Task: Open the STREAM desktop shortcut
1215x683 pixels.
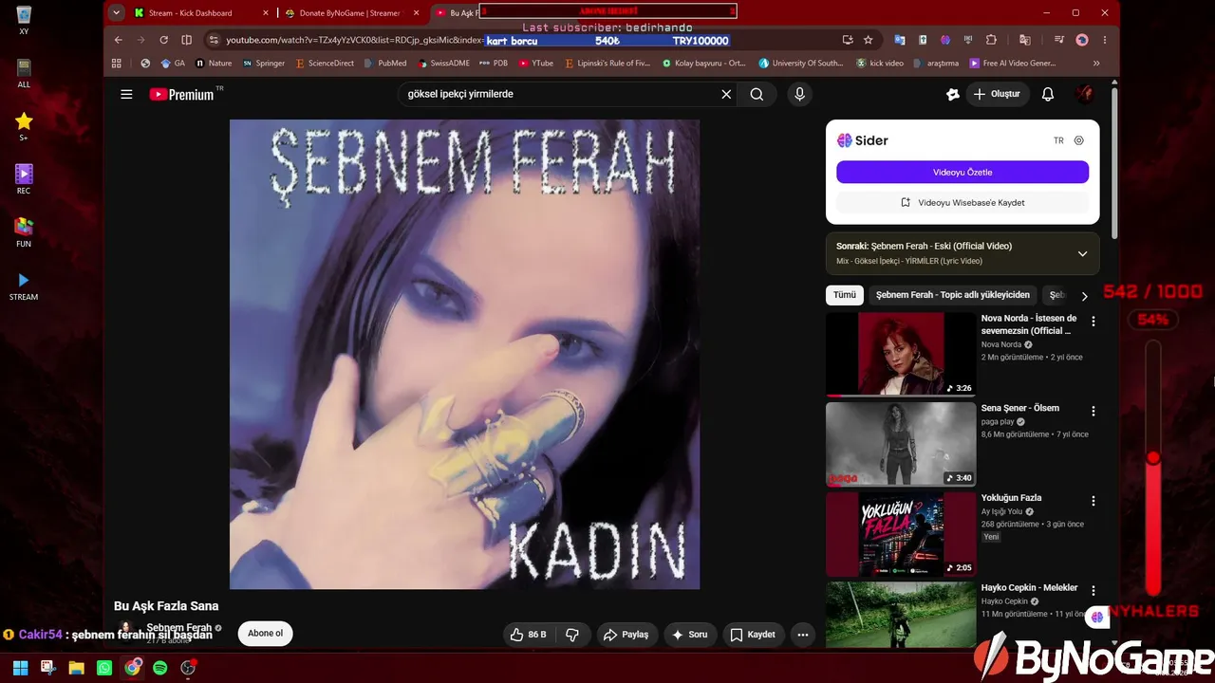Action: [24, 286]
